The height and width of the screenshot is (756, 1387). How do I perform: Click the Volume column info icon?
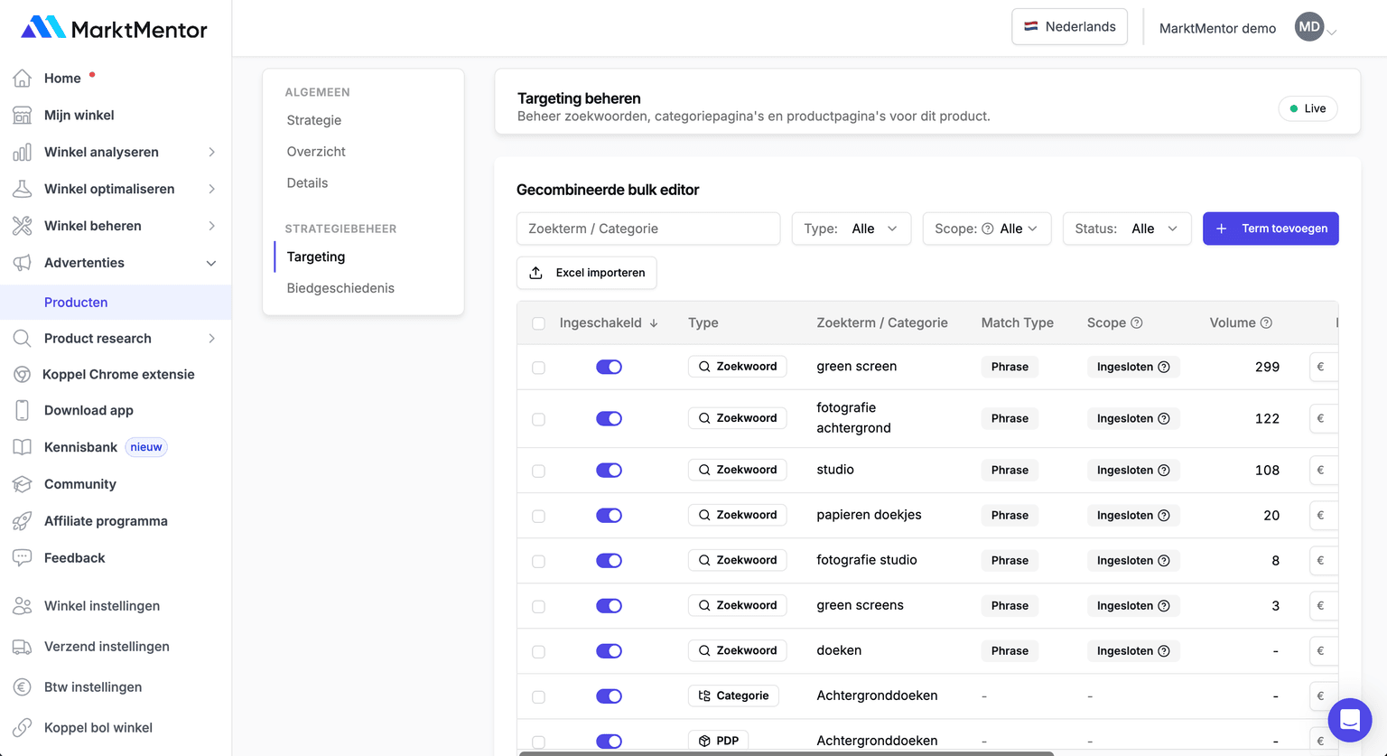[x=1266, y=323]
